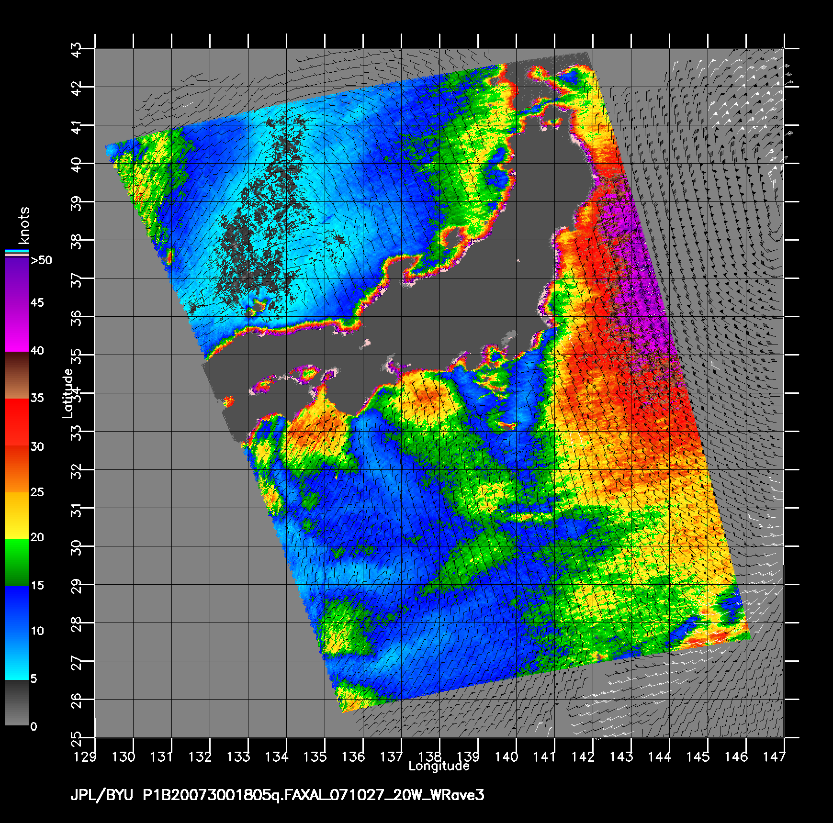Click the 'Latitude' axis title

(x=68, y=393)
